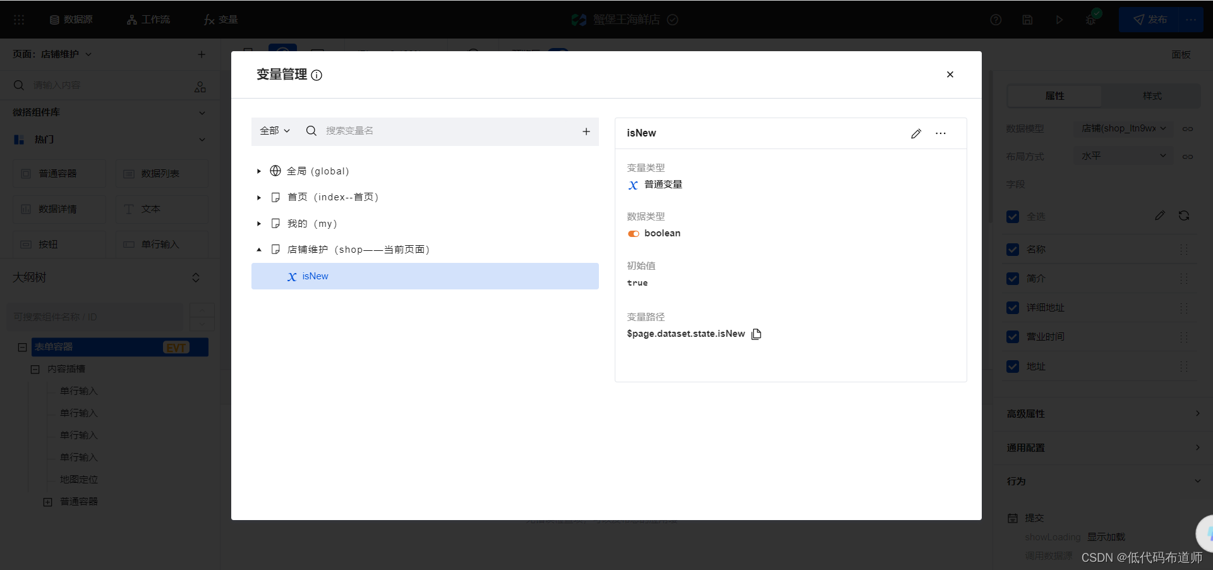Screen dimensions: 1213x570
Task: Click the preview play icon
Action: [1059, 20]
